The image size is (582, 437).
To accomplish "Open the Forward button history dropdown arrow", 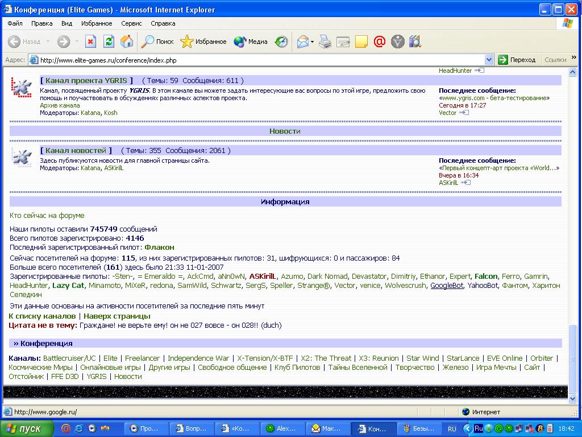I will (x=77, y=42).
